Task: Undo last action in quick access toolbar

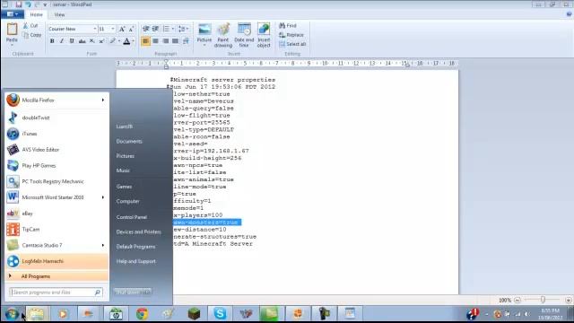Action: pyautogui.click(x=28, y=4)
